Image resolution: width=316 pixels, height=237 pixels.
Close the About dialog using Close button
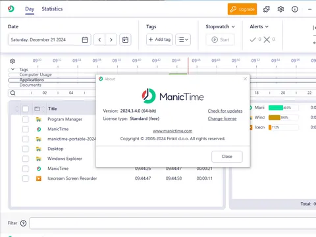[227, 157]
